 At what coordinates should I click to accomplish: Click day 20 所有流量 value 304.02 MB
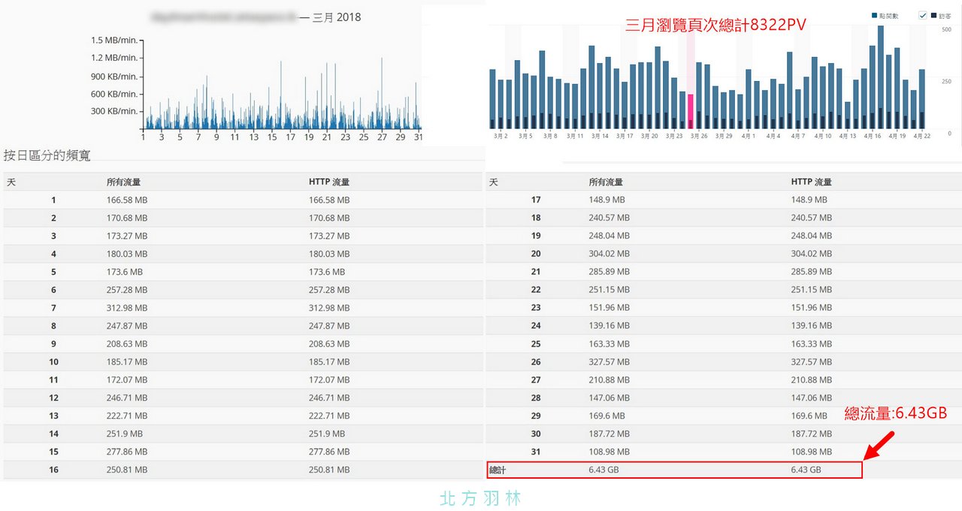tap(610, 254)
